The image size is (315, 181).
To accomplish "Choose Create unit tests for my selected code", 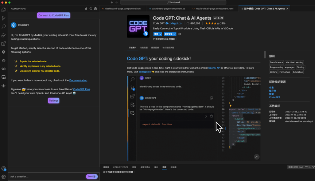I will pyautogui.click(x=40, y=71).
